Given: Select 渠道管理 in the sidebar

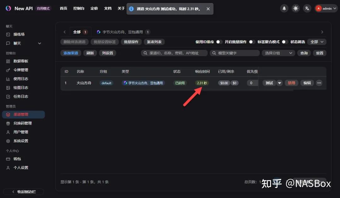Looking at the screenshot, I should 23,115.
